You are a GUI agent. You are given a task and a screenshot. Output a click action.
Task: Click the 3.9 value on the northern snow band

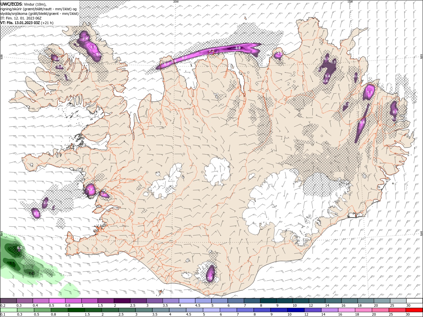click(238, 48)
